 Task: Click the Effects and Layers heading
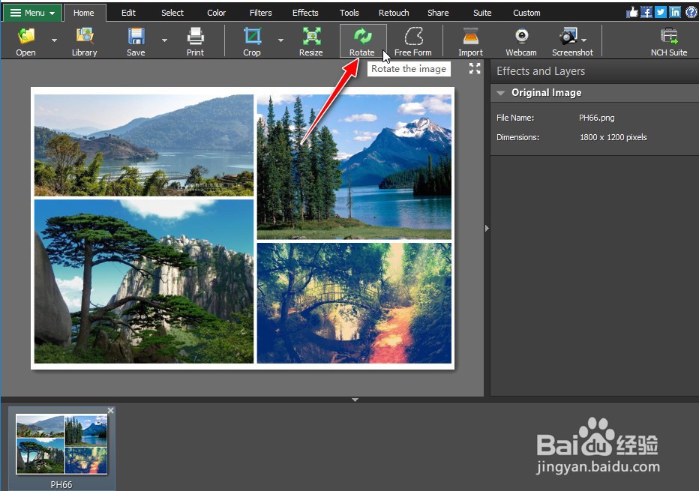pos(540,71)
